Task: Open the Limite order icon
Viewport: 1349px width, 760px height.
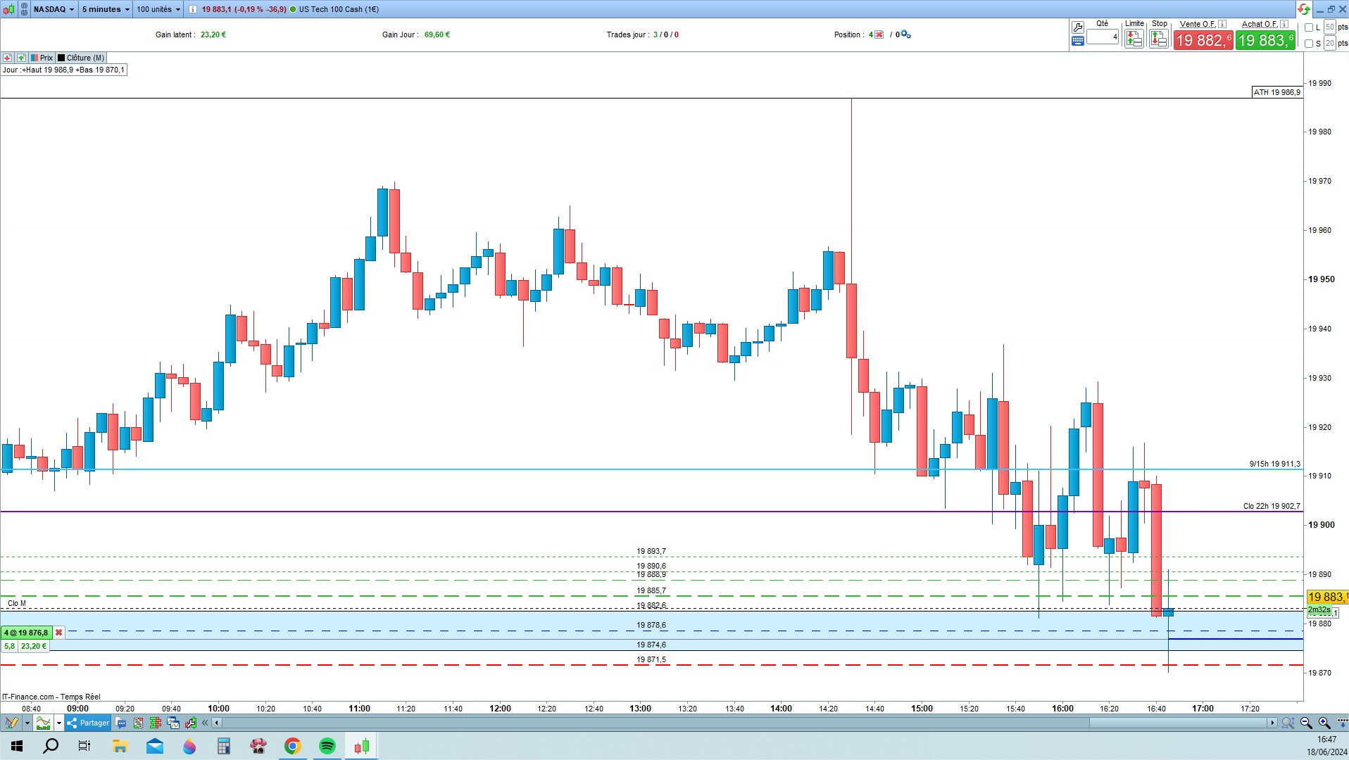Action: point(1134,39)
